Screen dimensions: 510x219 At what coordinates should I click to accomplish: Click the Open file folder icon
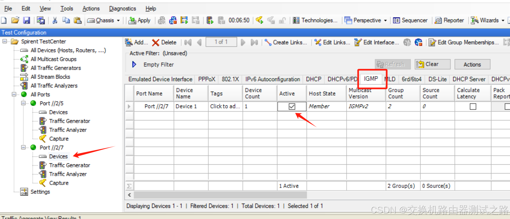point(15,20)
